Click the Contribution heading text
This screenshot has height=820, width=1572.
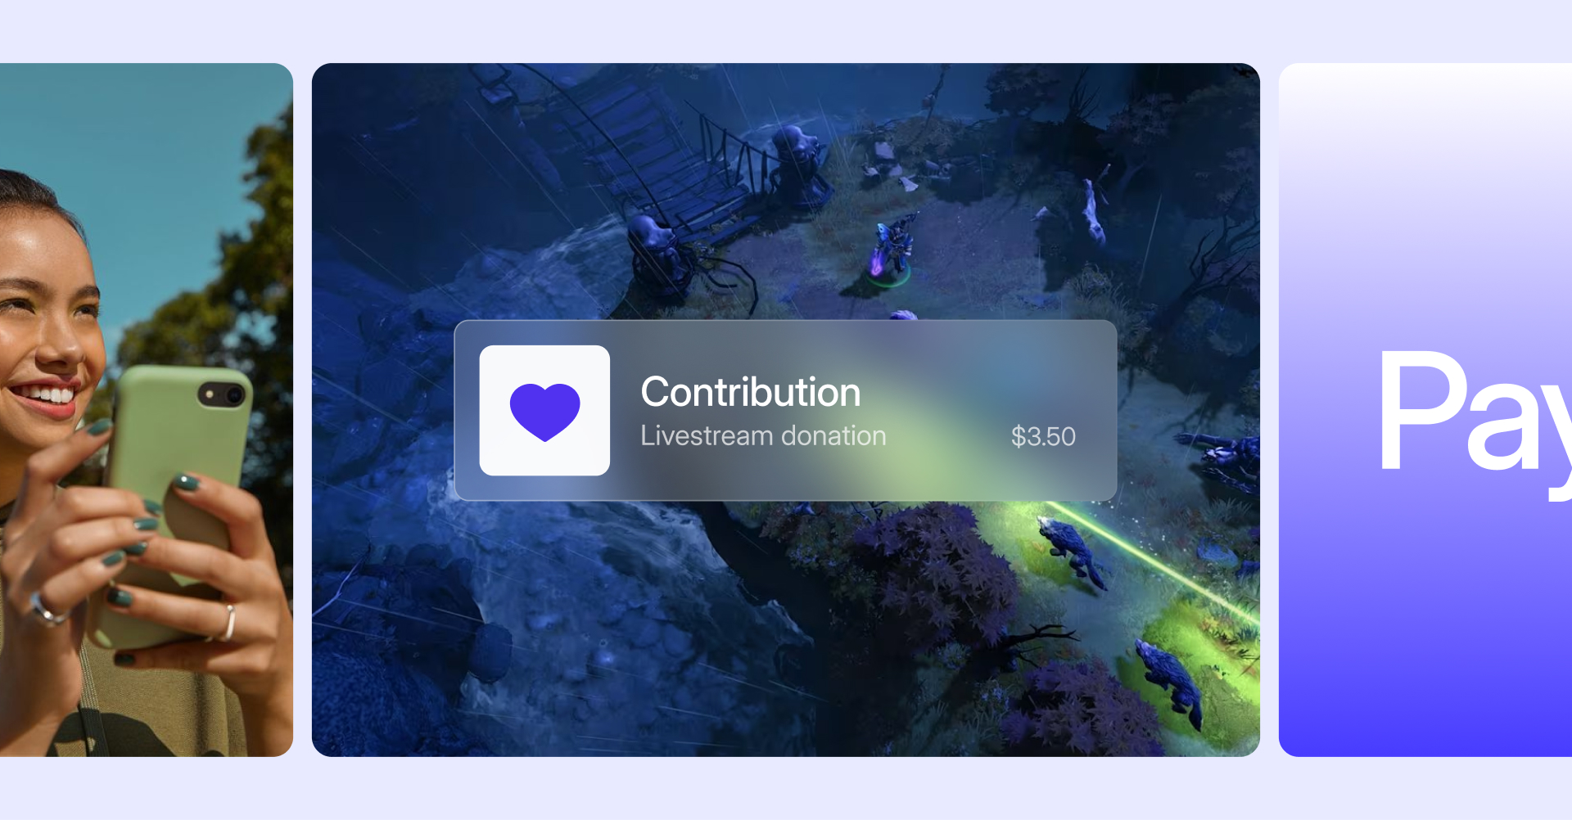coord(751,392)
